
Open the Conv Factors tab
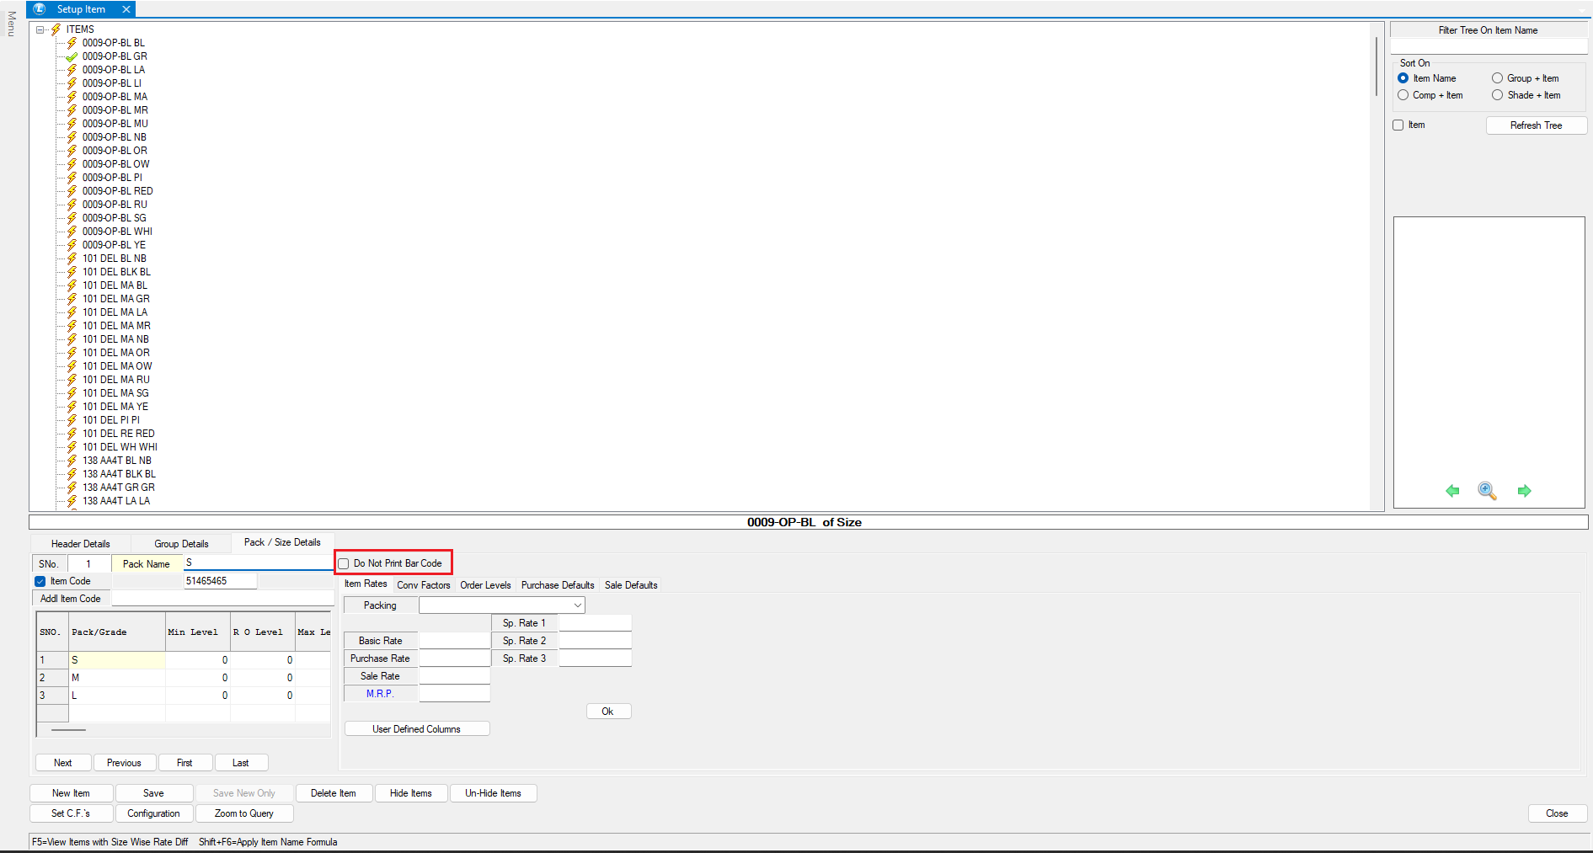(423, 585)
